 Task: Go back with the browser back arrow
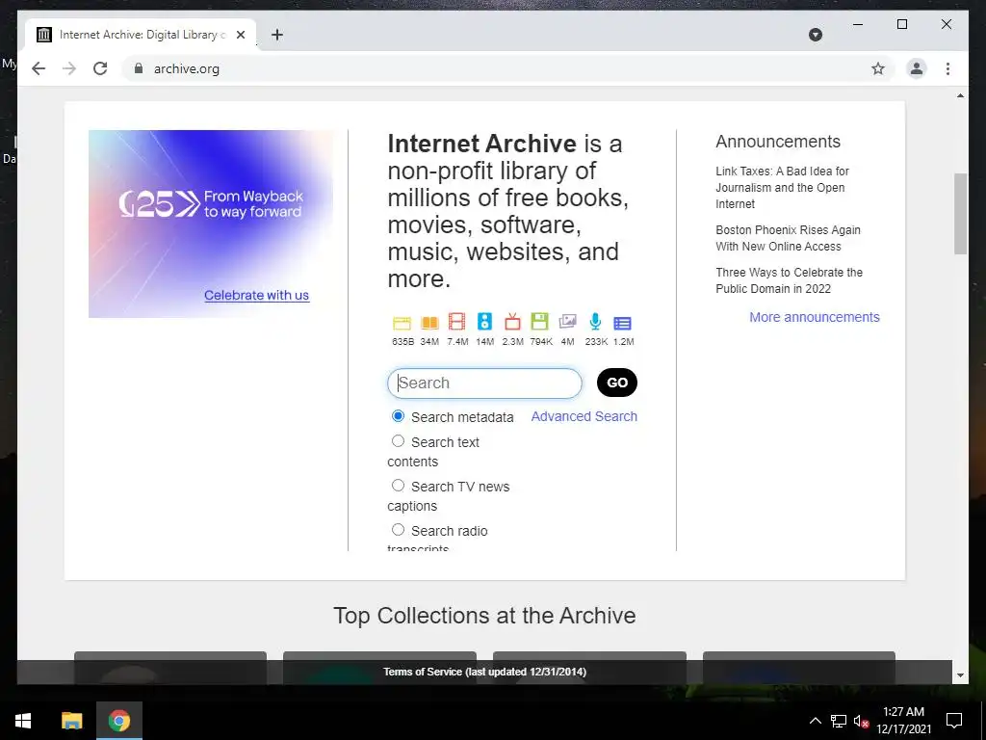tap(39, 68)
